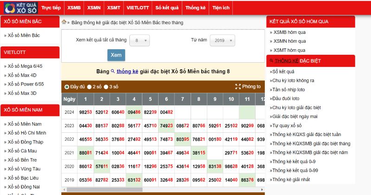
Task: Open the VIETLOTT menu item
Action: click(137, 8)
